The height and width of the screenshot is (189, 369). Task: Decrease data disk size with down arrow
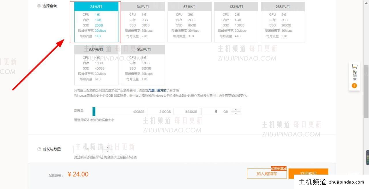[x=236, y=113]
